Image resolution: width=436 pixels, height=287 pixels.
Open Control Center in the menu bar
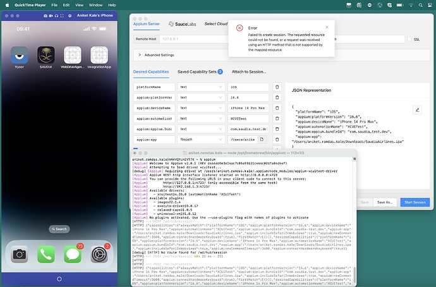point(430,5)
